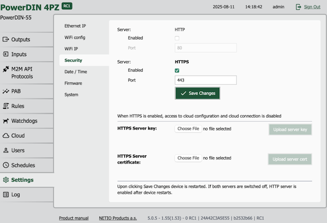Screen dimensions: 327x223
Task: Click the Rules list icon
Action: click(6, 106)
